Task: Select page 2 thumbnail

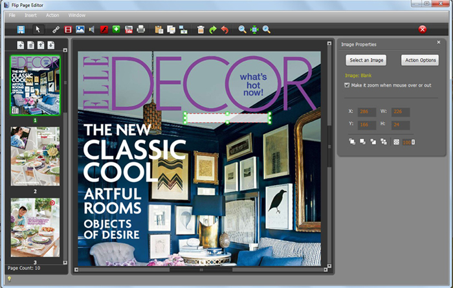Action: pos(35,156)
